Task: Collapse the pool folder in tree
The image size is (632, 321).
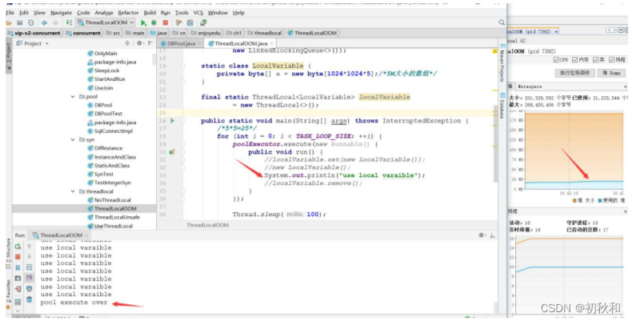Action: click(73, 97)
